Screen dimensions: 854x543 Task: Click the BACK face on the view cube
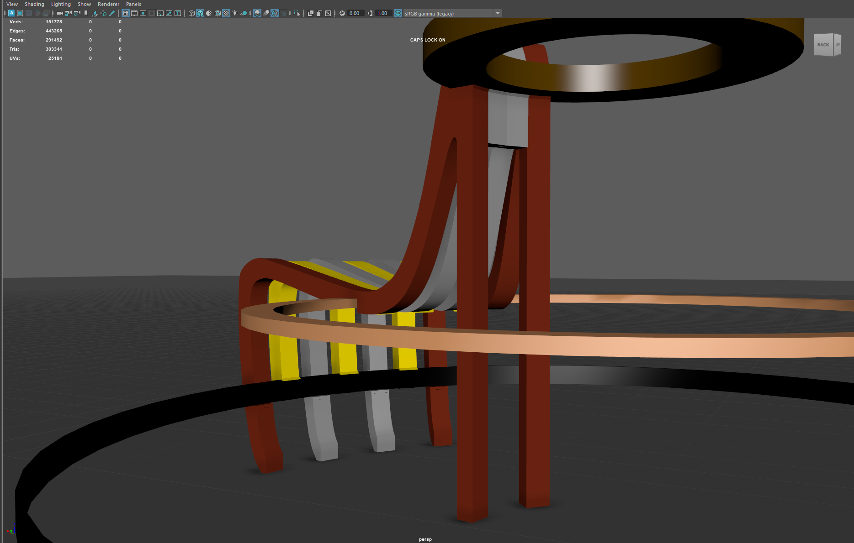click(x=823, y=44)
